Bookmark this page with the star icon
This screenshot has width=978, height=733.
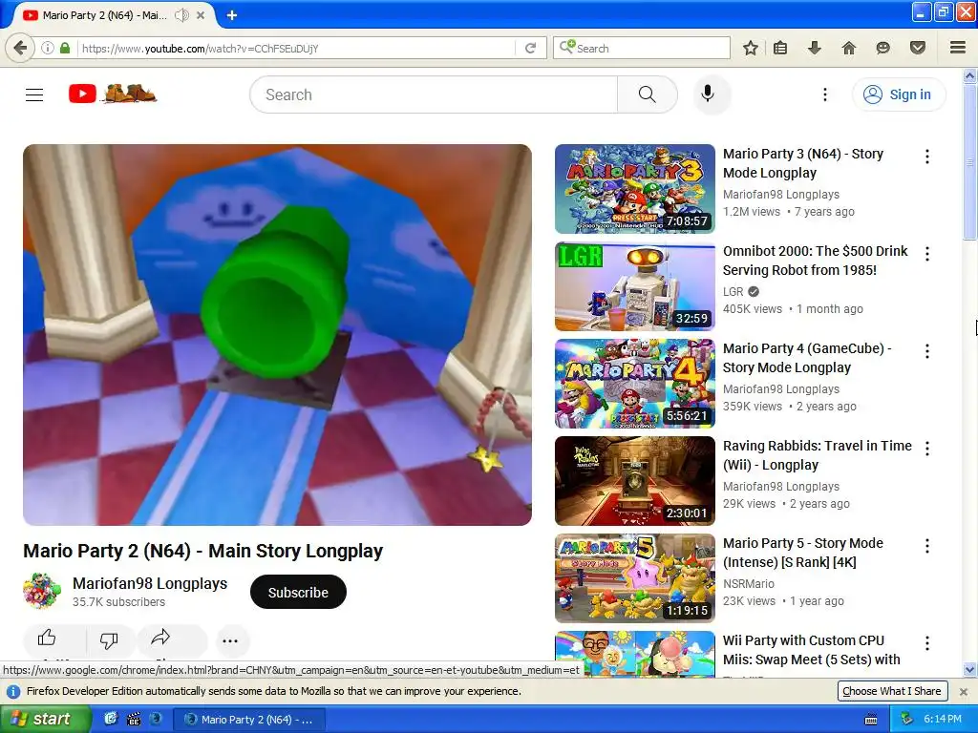[x=751, y=48]
